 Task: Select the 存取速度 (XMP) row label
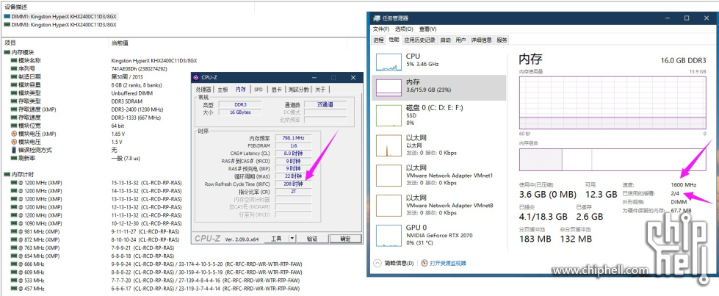tap(37, 109)
